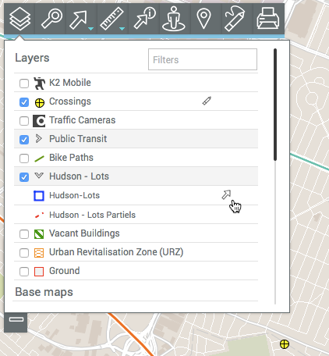Click into the Filters text field
The width and height of the screenshot is (329, 356).
tap(203, 59)
